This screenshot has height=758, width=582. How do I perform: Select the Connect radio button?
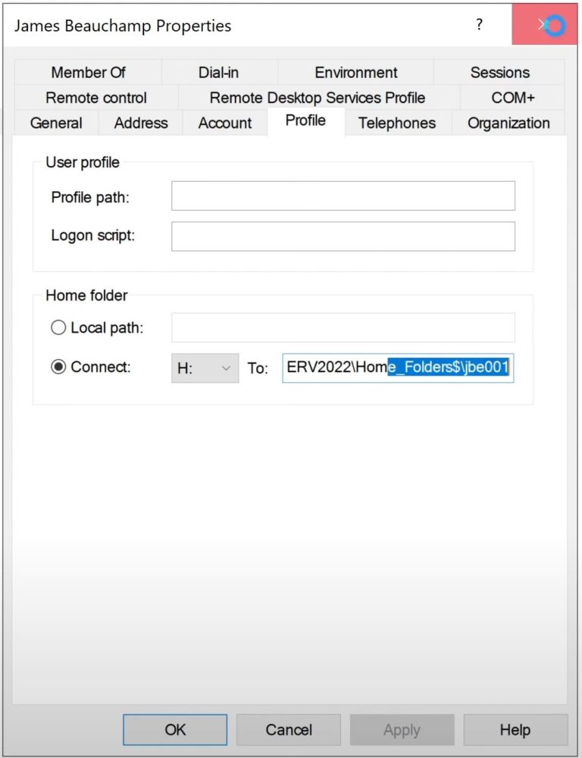pyautogui.click(x=58, y=367)
